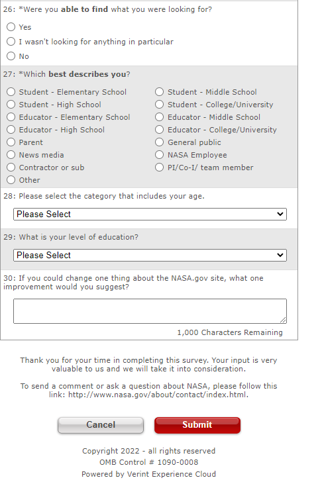Choose General public option
The width and height of the screenshot is (322, 484).
tap(159, 142)
